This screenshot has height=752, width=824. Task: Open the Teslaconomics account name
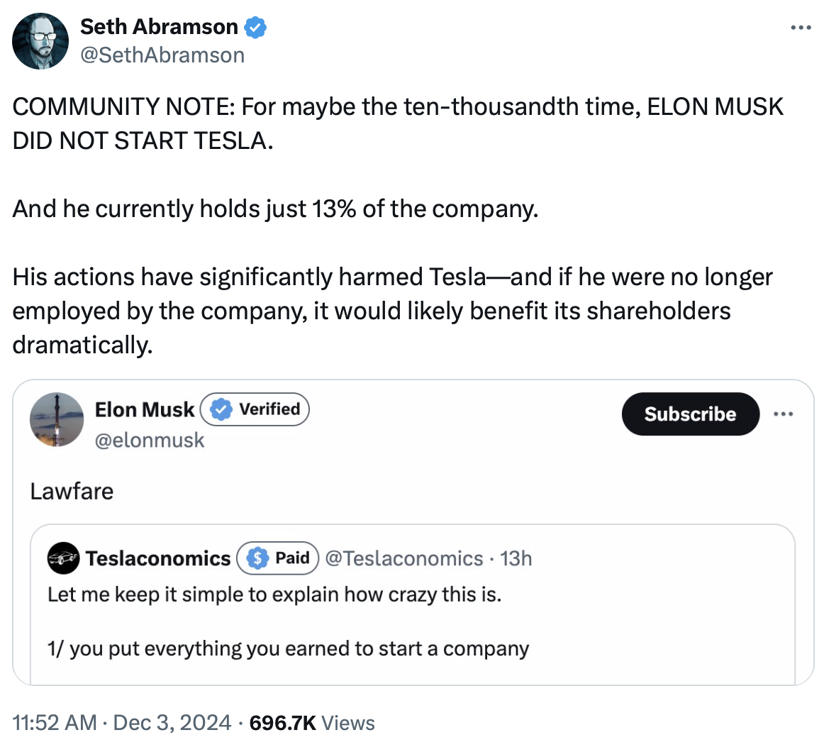click(x=158, y=559)
